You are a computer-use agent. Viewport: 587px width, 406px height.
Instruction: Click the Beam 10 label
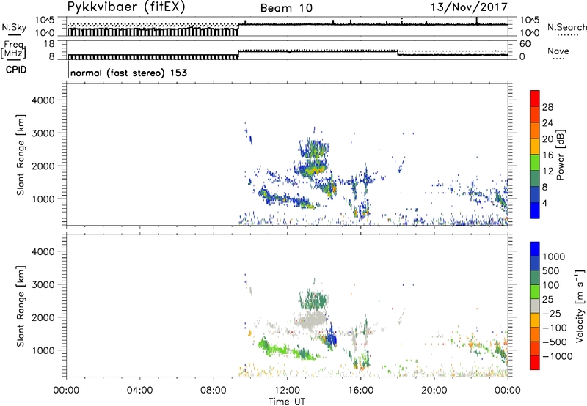point(286,8)
